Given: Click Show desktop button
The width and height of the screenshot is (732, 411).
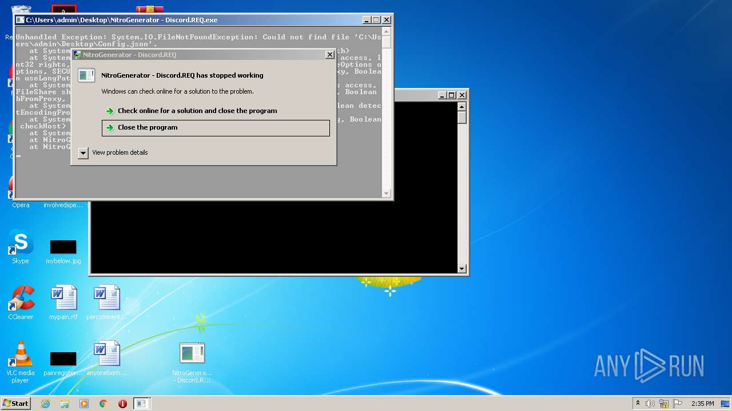Looking at the screenshot, I should pyautogui.click(x=726, y=404).
